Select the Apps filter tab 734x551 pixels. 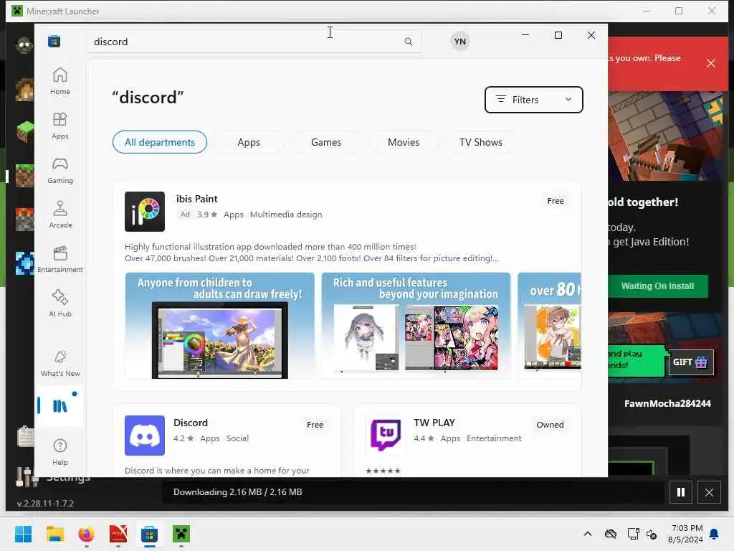249,142
